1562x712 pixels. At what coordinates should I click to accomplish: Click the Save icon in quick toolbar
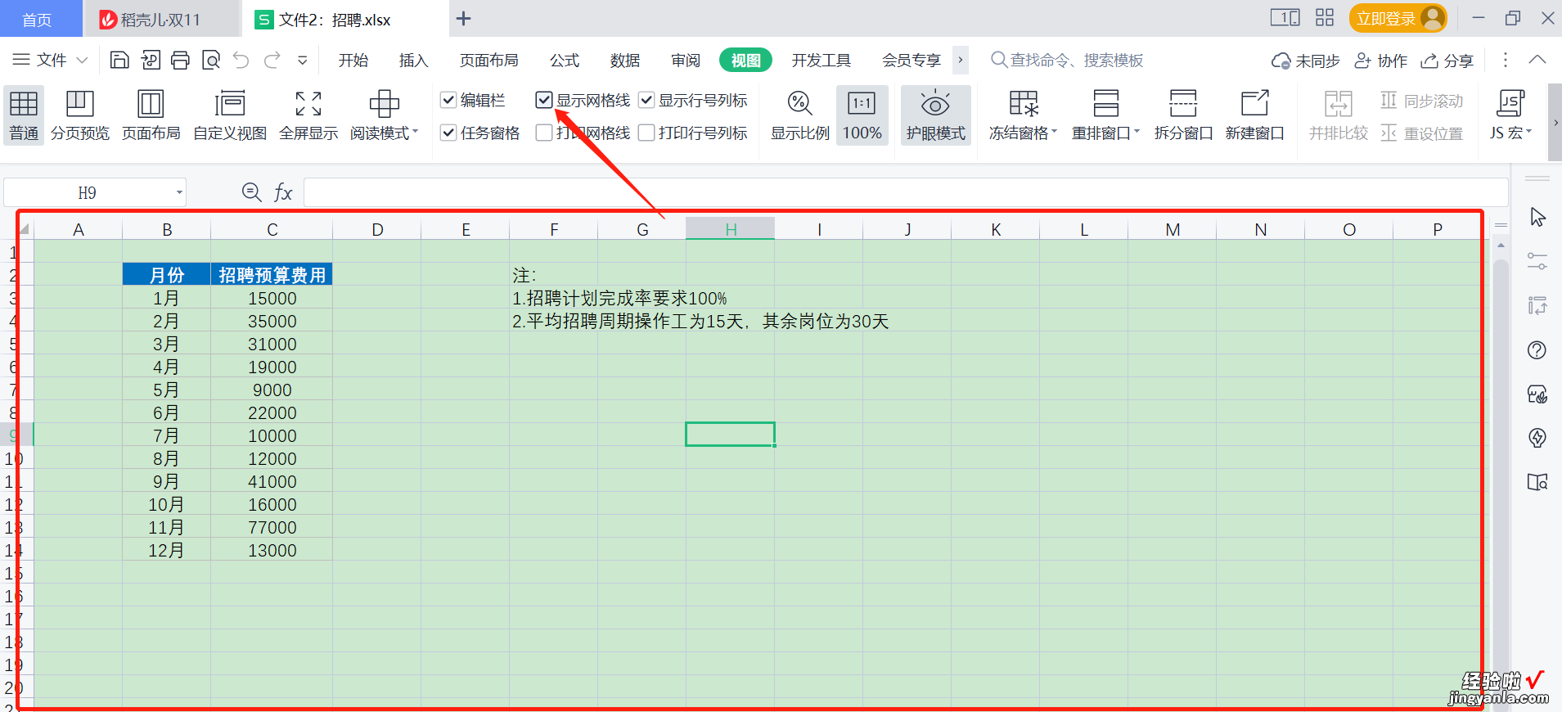(x=119, y=60)
